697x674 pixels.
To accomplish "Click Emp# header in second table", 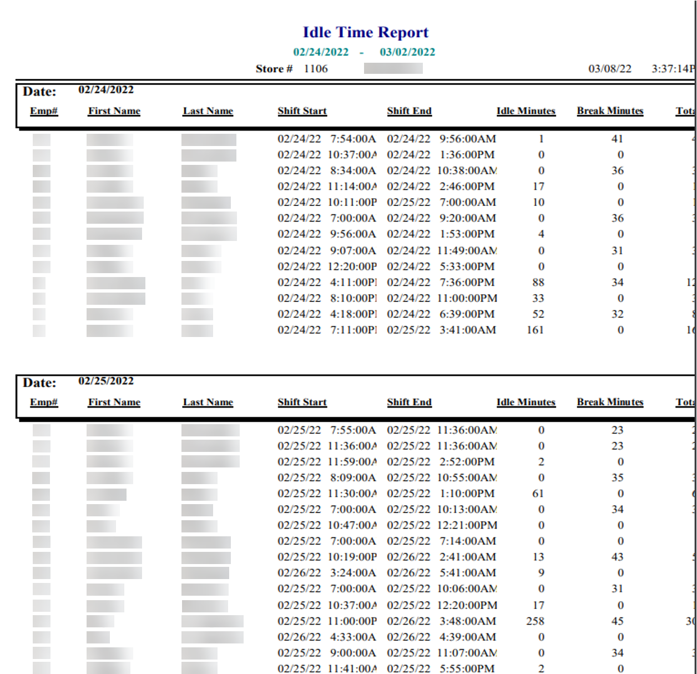I will [43, 402].
